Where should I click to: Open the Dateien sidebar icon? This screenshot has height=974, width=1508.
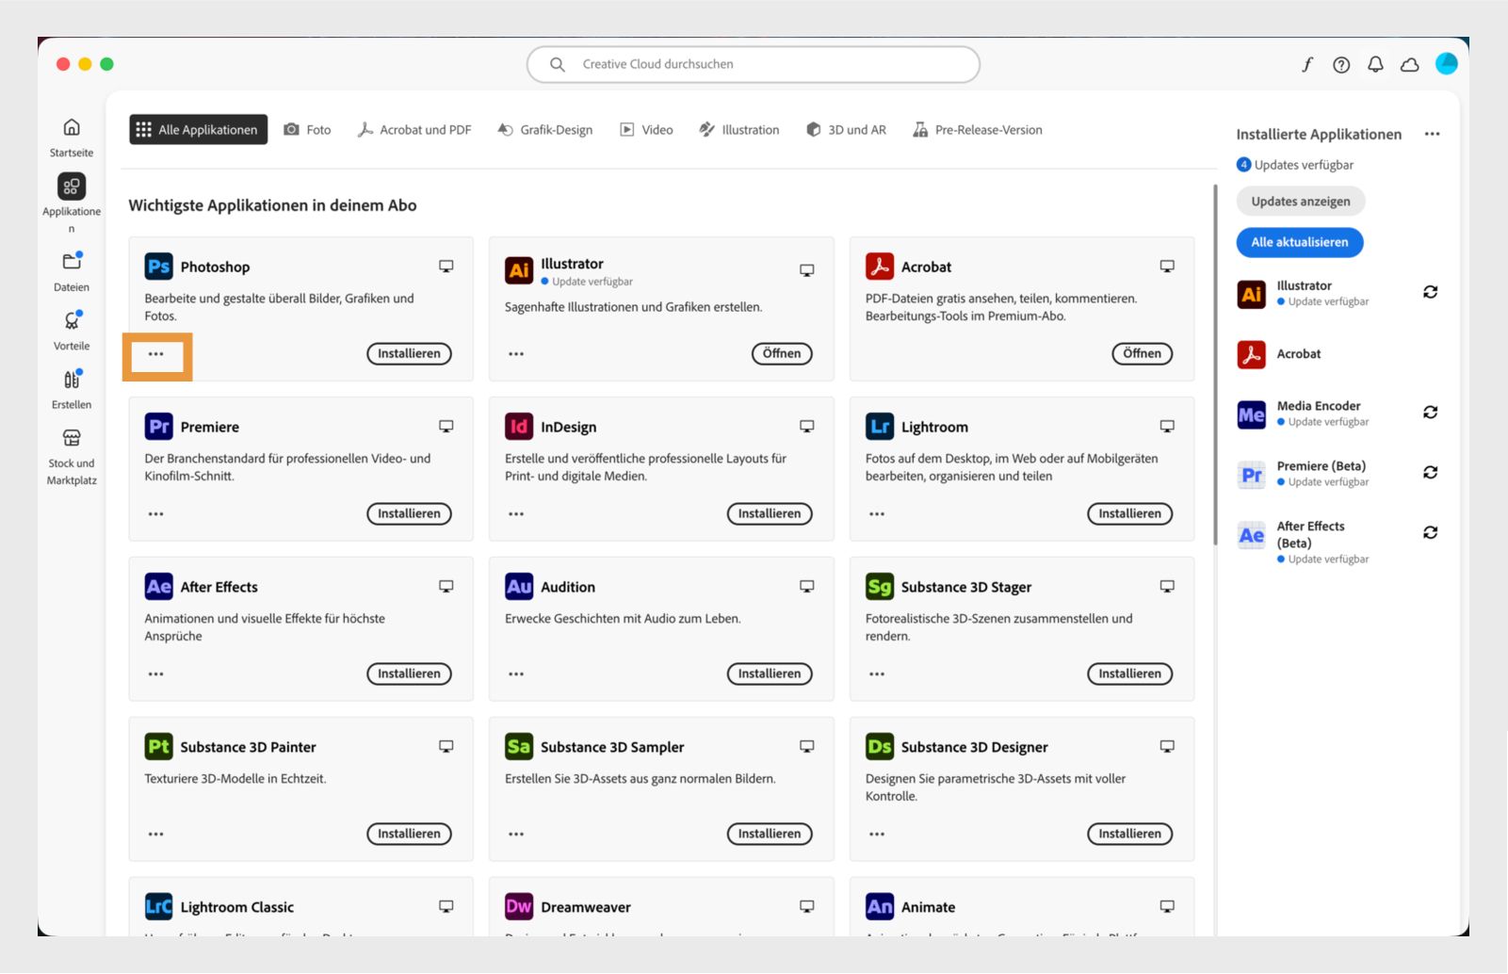coord(72,262)
